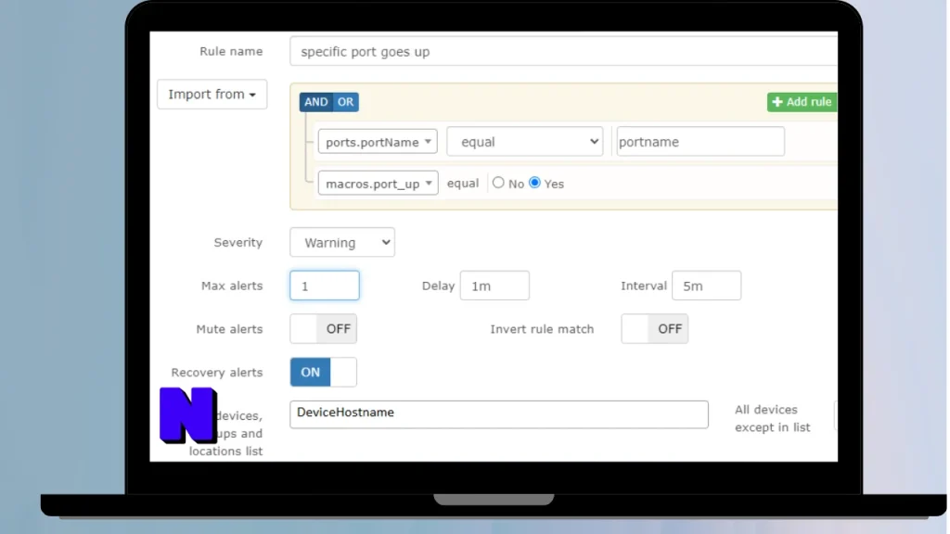Click the plus icon on Add rule

pos(777,102)
